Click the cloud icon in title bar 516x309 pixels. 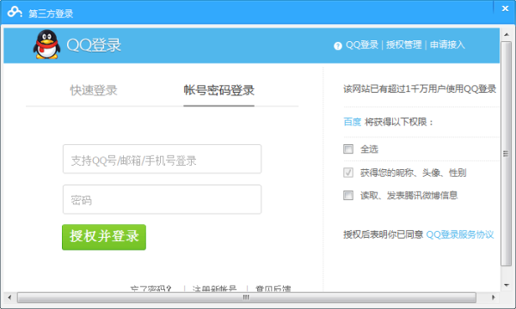pos(15,12)
